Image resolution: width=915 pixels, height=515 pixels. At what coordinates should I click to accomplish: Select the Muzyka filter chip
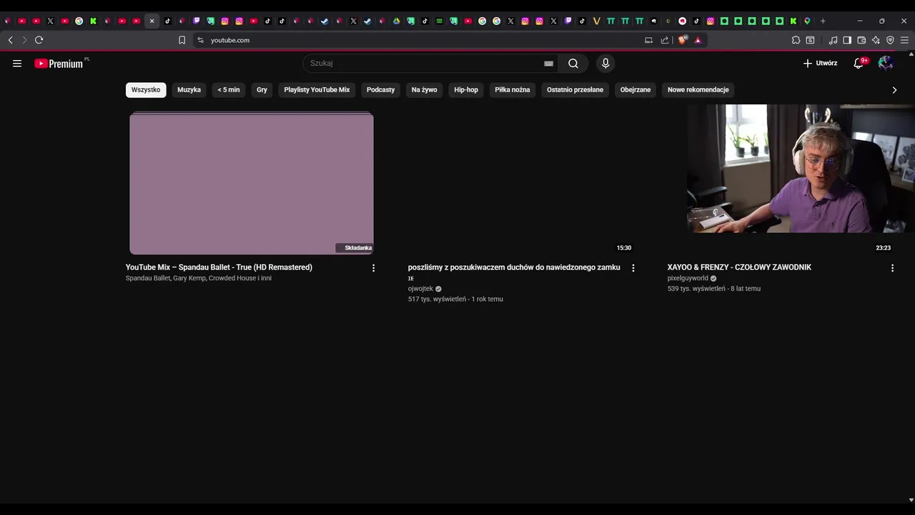[189, 89]
